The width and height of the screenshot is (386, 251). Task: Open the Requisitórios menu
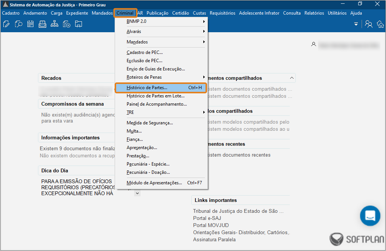[223, 13]
